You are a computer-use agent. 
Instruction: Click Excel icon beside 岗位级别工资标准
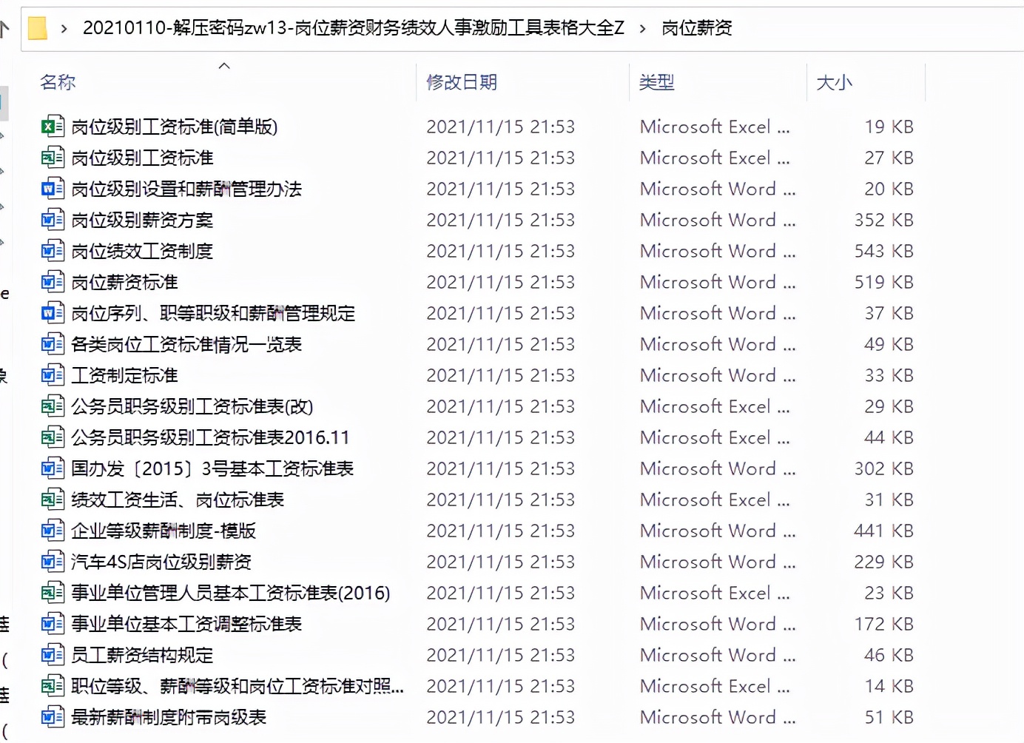[x=53, y=158]
